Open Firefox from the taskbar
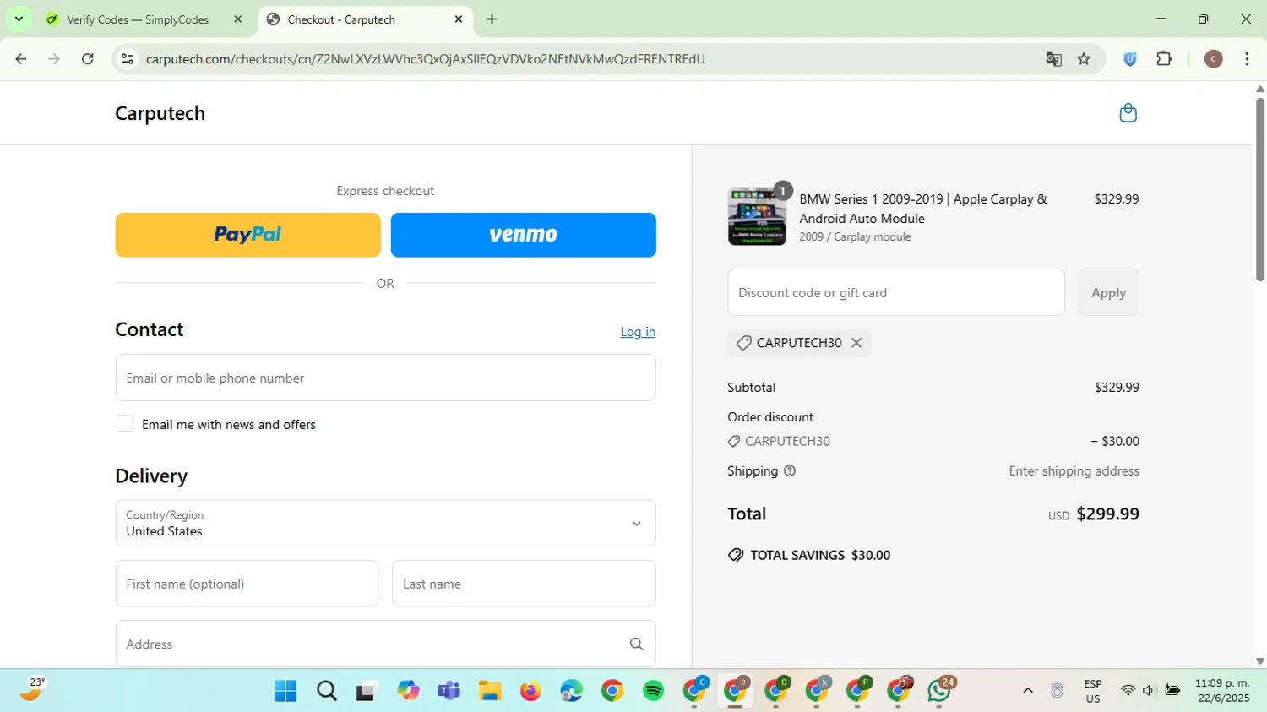This screenshot has width=1267, height=712. coord(530,691)
